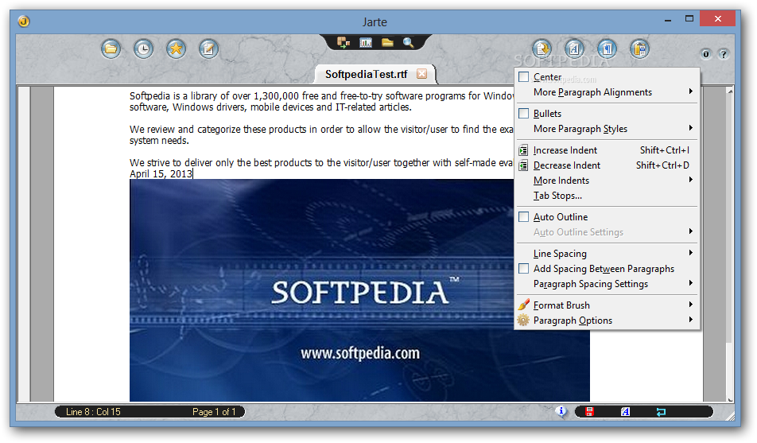757x443 pixels.
Task: Click the blue info bubble in status bar
Action: pyautogui.click(x=561, y=411)
